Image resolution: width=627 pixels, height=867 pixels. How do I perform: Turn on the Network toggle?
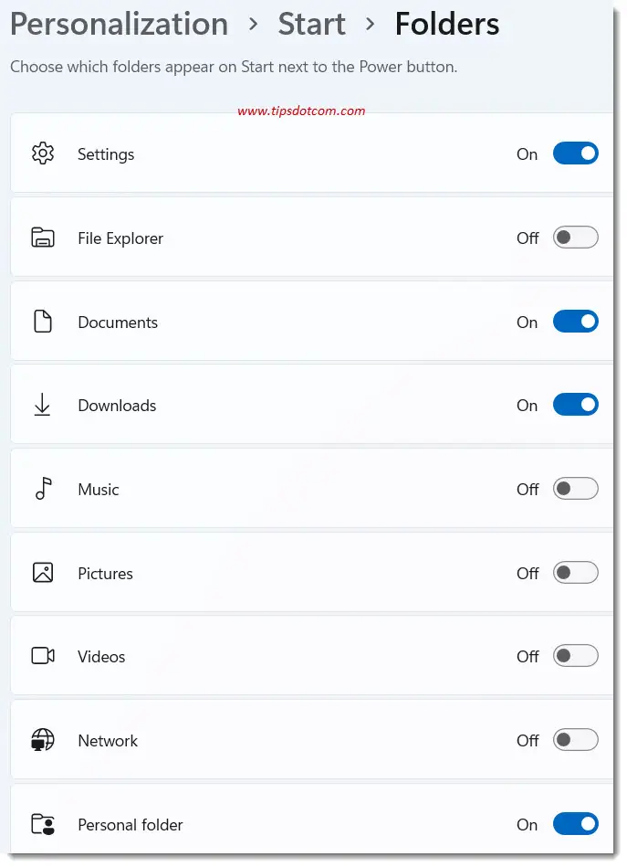(576, 739)
